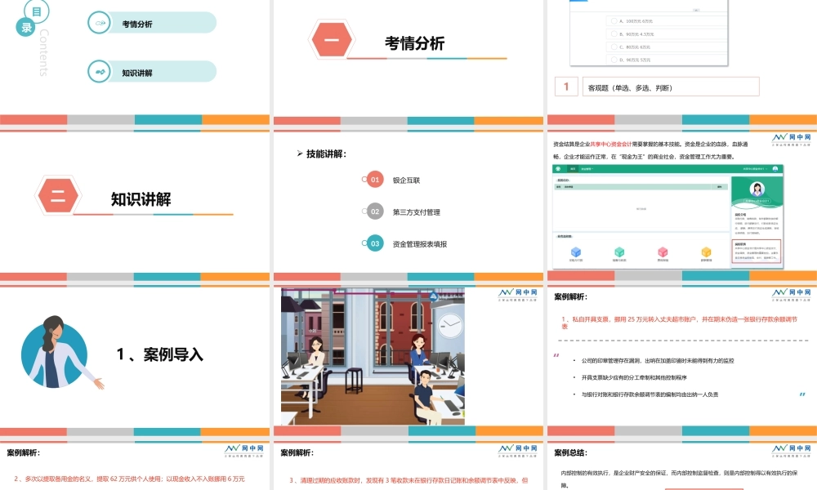Select the 首页 menu item on the navbar
The height and width of the screenshot is (490, 817).
tap(571, 169)
